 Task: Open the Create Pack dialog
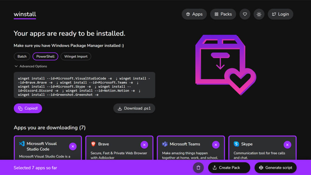click(x=229, y=167)
